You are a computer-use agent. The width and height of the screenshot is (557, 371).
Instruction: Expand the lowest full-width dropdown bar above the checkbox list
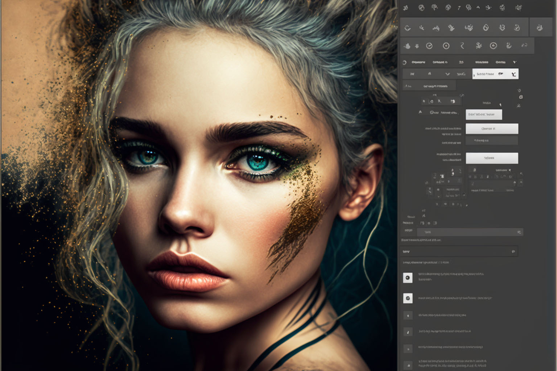tap(459, 251)
